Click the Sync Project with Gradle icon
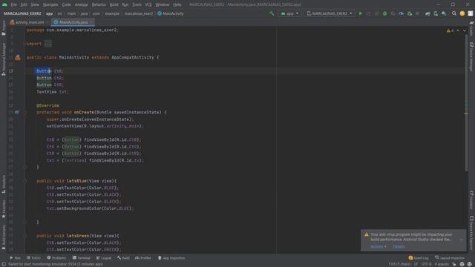 click(427, 13)
